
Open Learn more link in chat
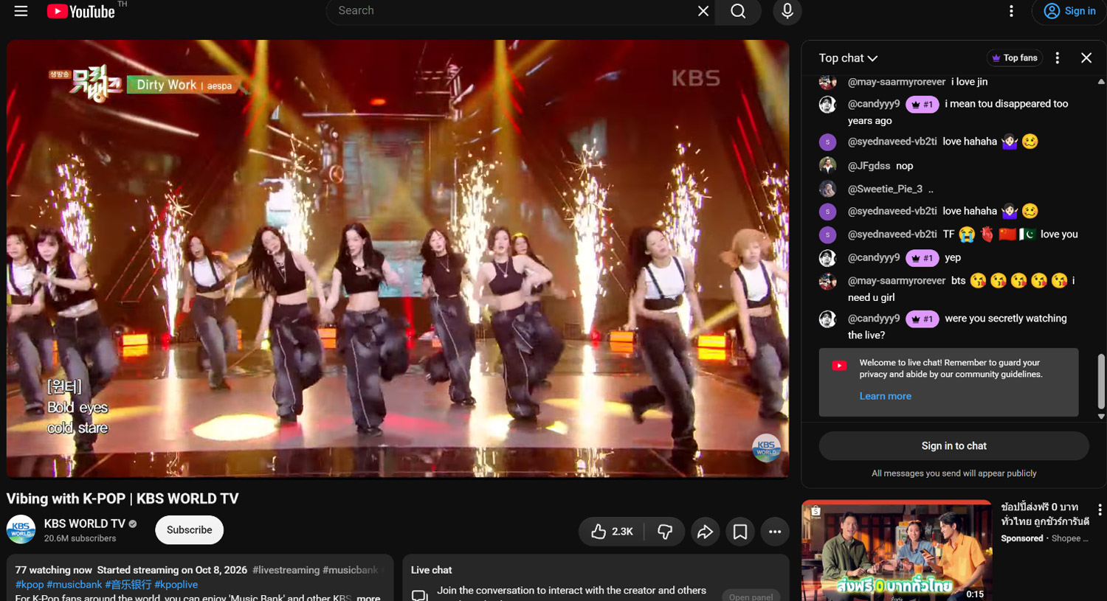[x=885, y=397]
